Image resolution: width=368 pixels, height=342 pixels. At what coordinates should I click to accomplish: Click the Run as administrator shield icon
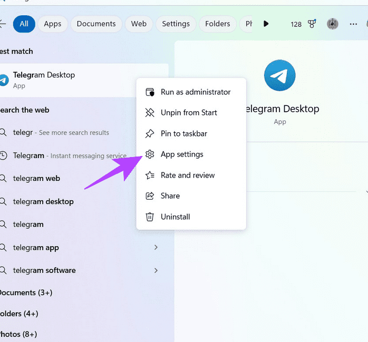[x=150, y=92]
